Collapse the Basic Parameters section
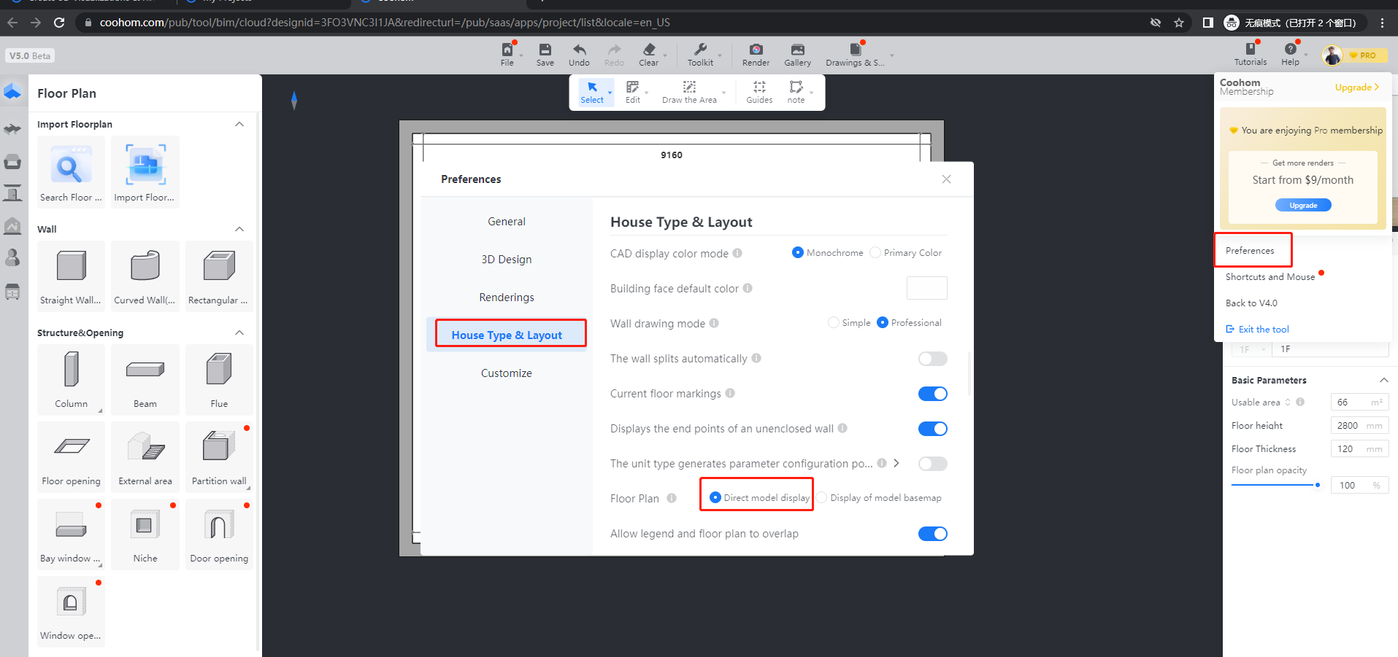Viewport: 1398px width, 657px height. [x=1383, y=380]
